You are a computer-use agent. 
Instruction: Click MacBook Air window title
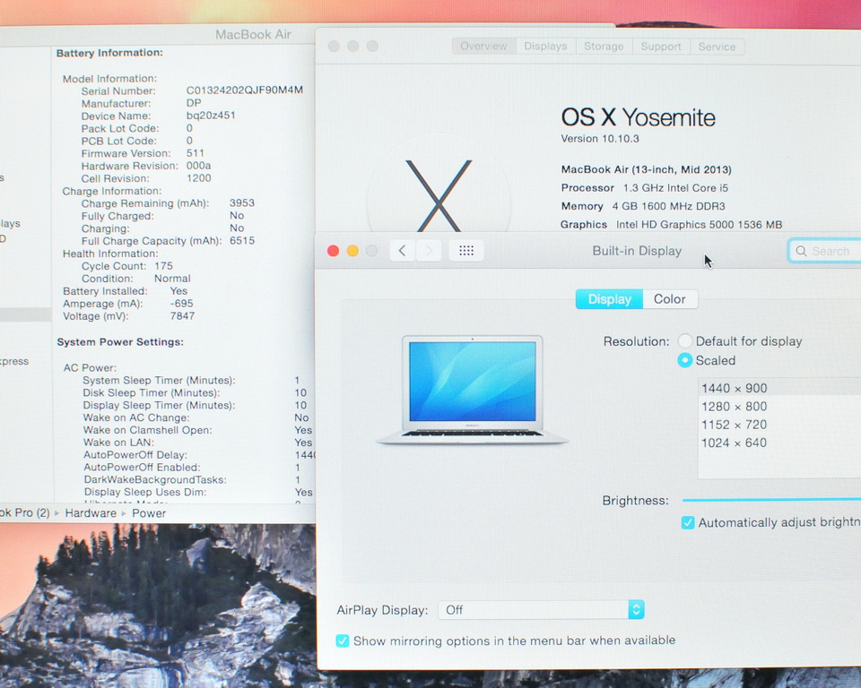pos(253,35)
